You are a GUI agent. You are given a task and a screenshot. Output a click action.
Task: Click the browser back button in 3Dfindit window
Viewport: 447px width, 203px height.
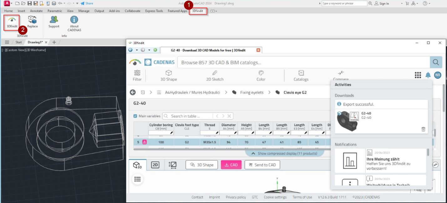point(131,50)
